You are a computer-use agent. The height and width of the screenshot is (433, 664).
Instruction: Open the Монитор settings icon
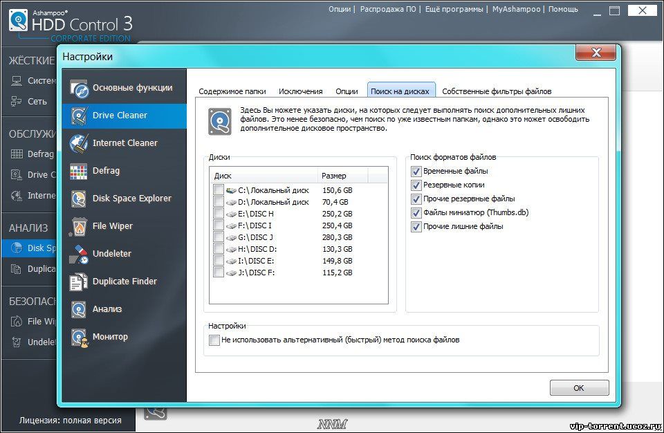pos(80,337)
